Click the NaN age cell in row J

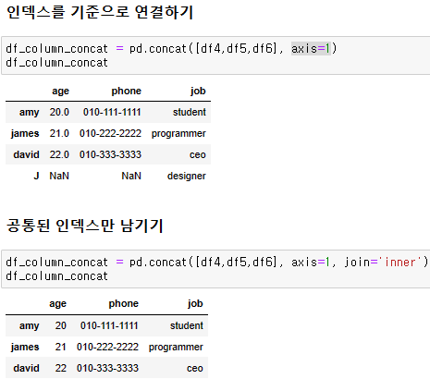59,176
